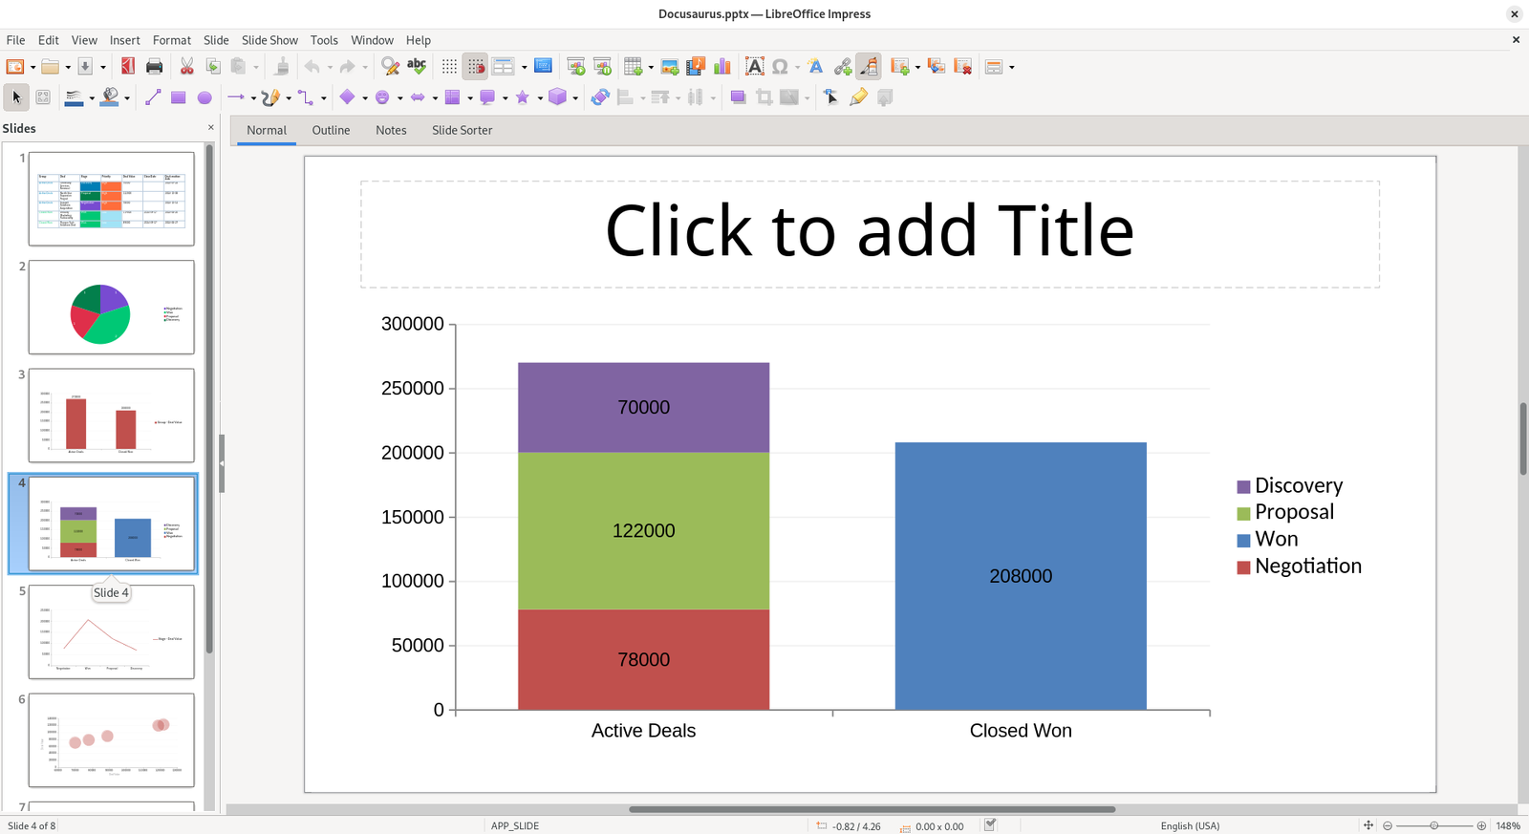Click the Copy icon

click(x=213, y=66)
